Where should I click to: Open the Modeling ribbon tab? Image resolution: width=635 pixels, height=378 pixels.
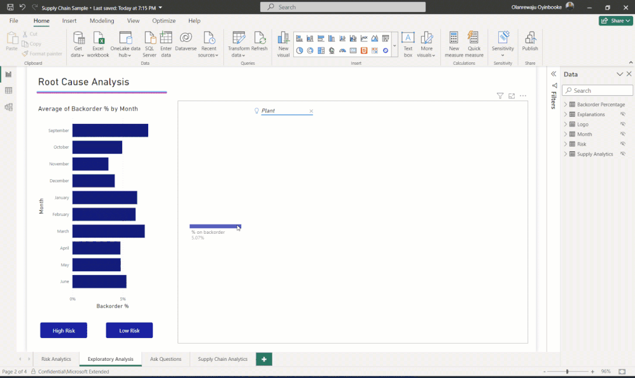point(102,20)
